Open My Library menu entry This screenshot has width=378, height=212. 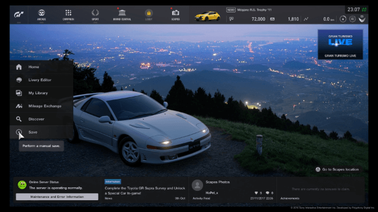[x=41, y=93]
